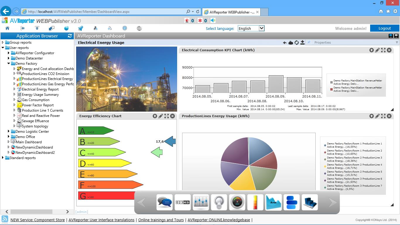Click the Home icon in the toolbar

coord(7,28)
